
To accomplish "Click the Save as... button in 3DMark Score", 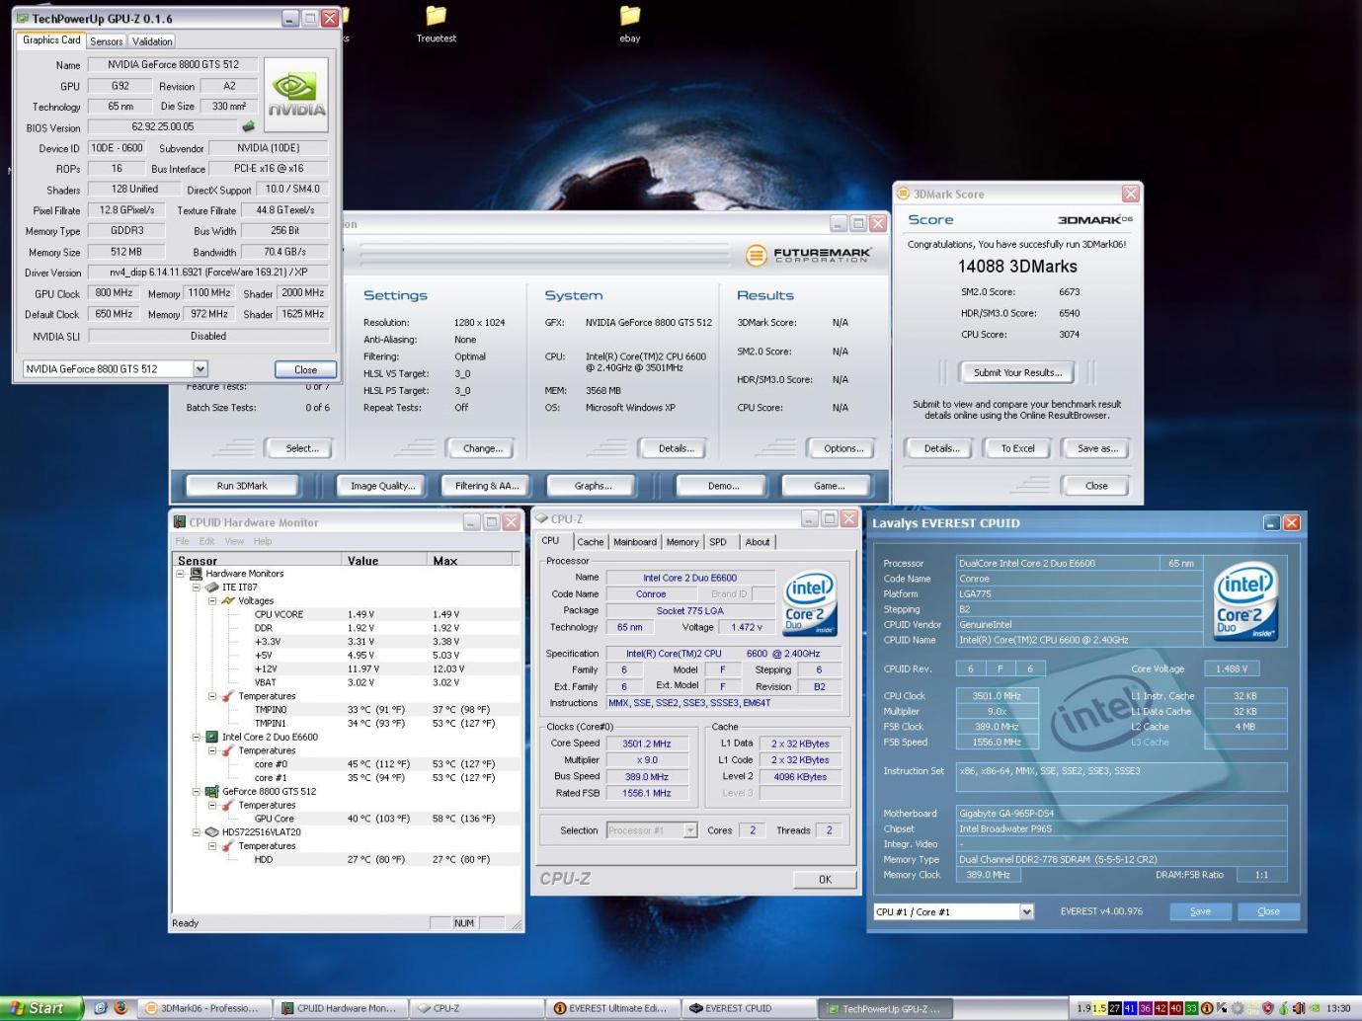I will coord(1097,448).
